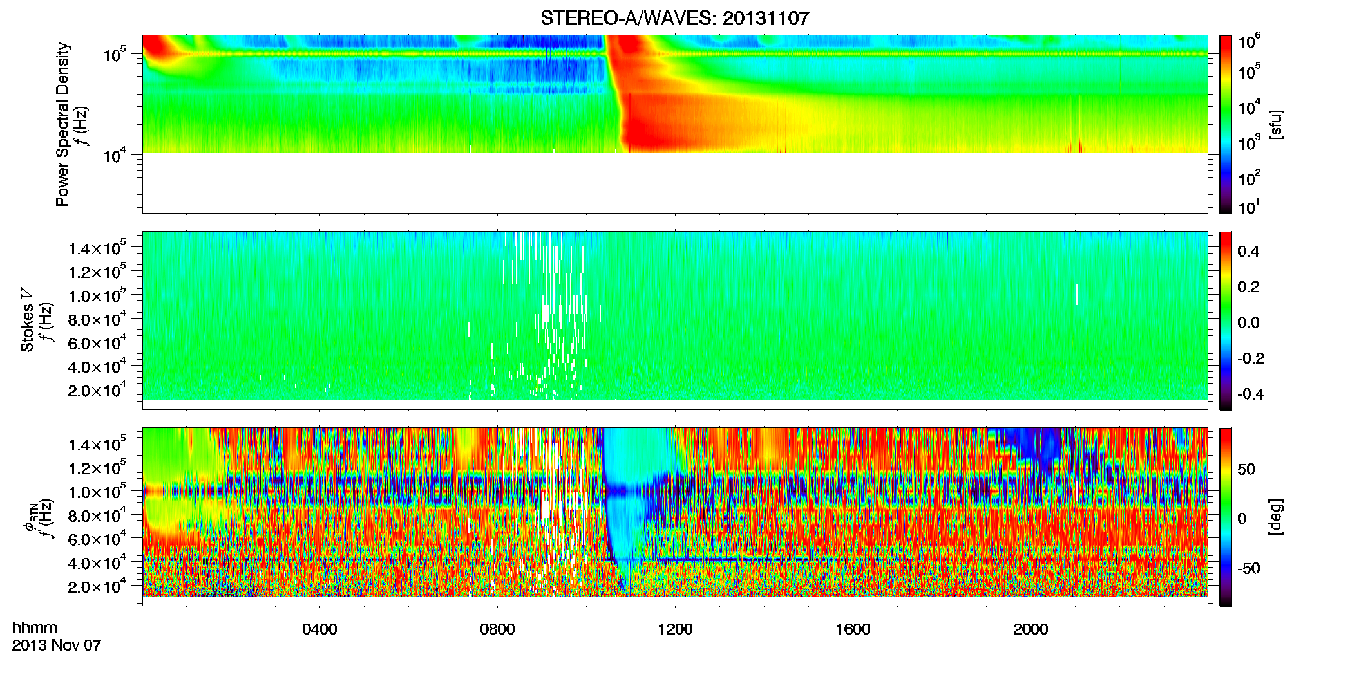Click the '1.0×10⁵' tick in phi panel
This screenshot has width=1350, height=695.
(x=97, y=492)
